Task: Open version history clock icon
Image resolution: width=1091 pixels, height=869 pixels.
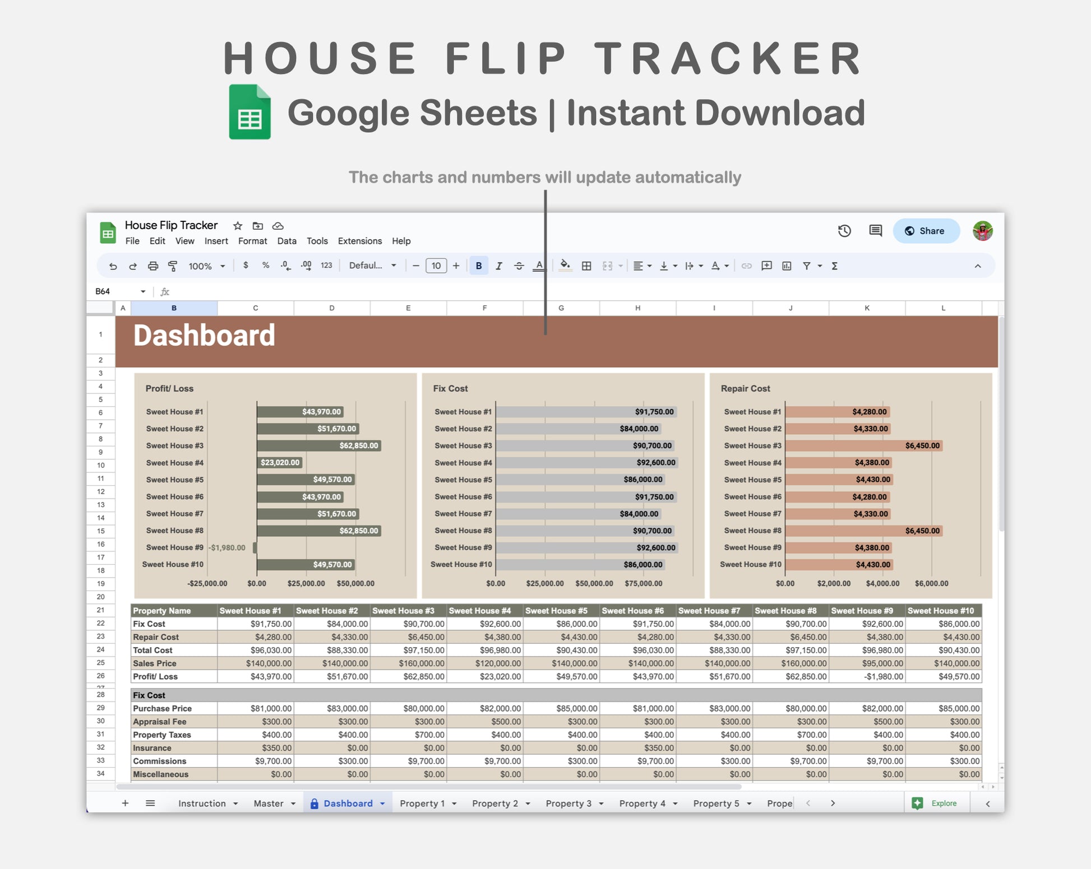Action: click(x=844, y=231)
